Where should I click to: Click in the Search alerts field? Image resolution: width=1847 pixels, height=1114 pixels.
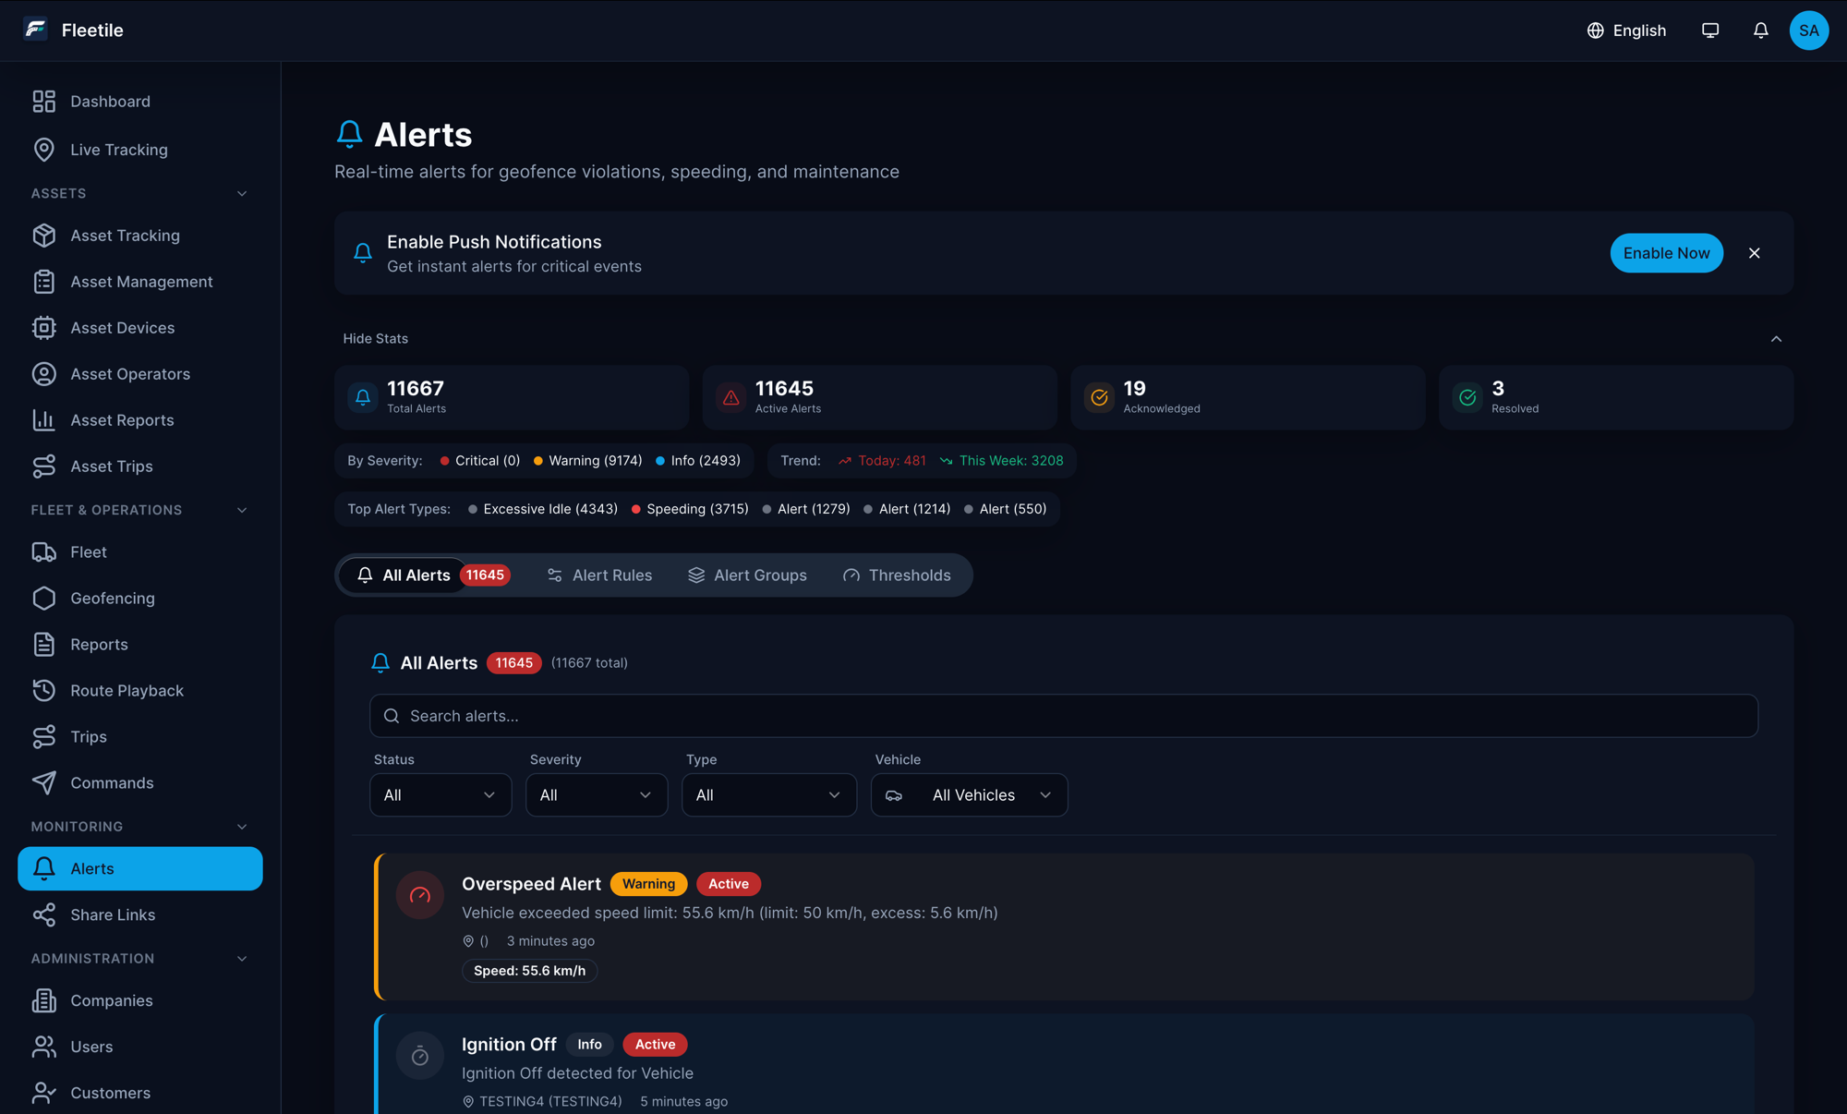(x=1064, y=717)
